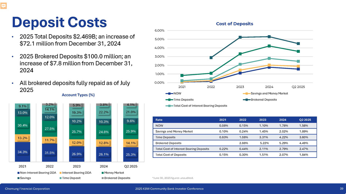Click the Rate header cell in the table

tap(159, 120)
